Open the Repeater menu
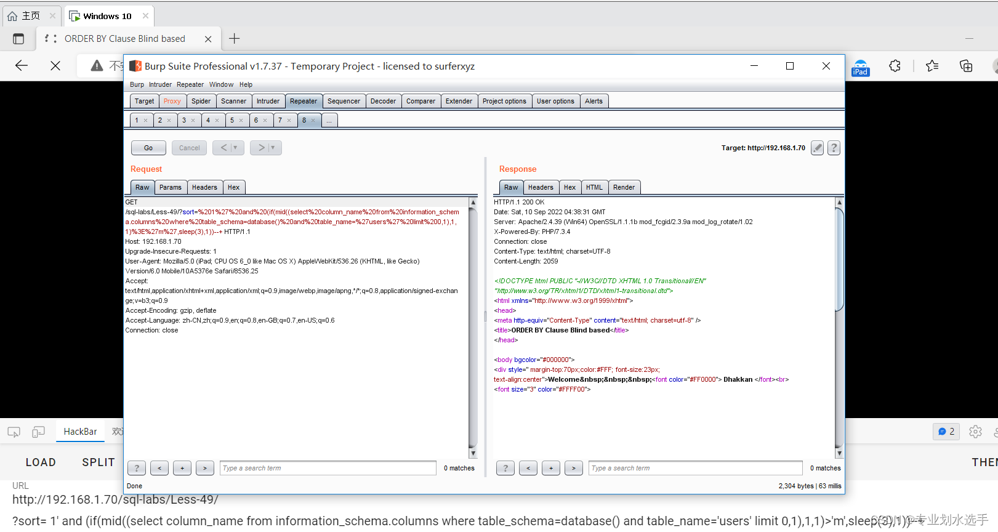The width and height of the screenshot is (998, 532). [190, 84]
